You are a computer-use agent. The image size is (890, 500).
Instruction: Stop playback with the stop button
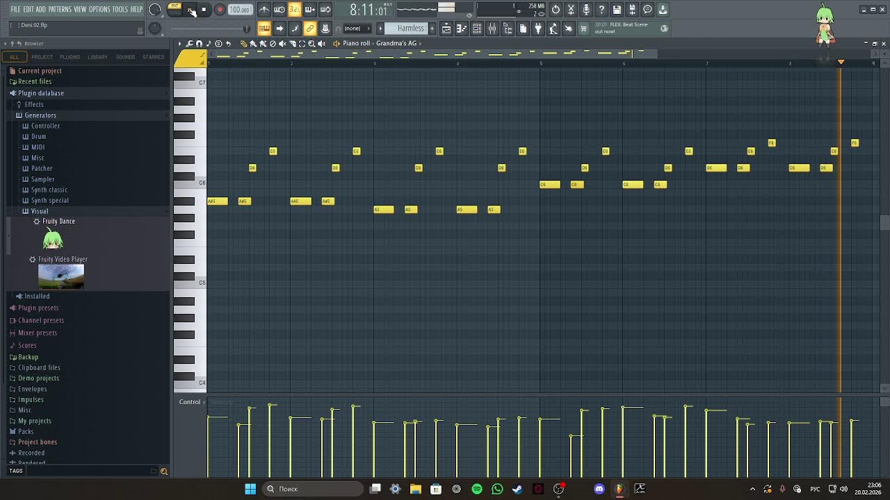[204, 10]
